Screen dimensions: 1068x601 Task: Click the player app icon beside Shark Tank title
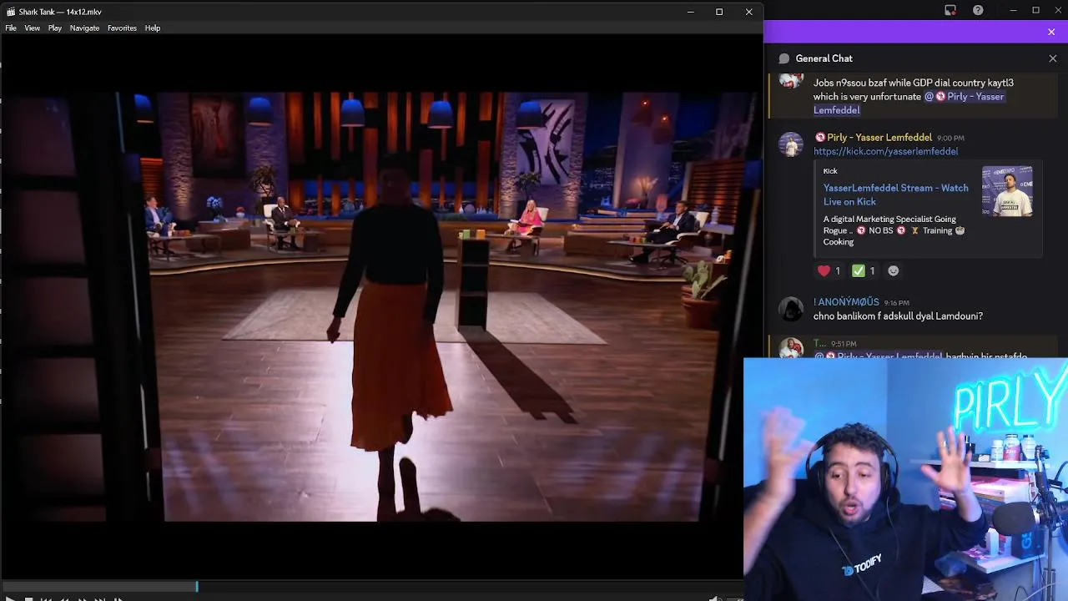(x=11, y=12)
